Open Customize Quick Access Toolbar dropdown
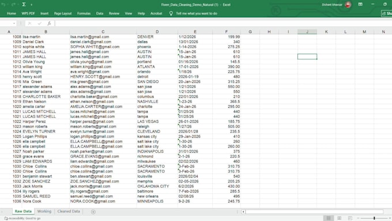This screenshot has height=221, width=392. coord(32,5)
